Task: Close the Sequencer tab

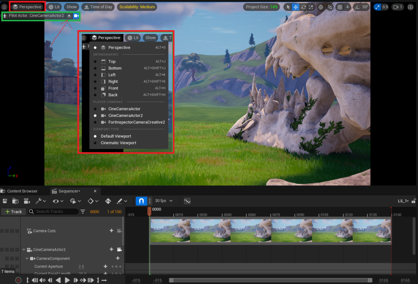Action: 95,191
